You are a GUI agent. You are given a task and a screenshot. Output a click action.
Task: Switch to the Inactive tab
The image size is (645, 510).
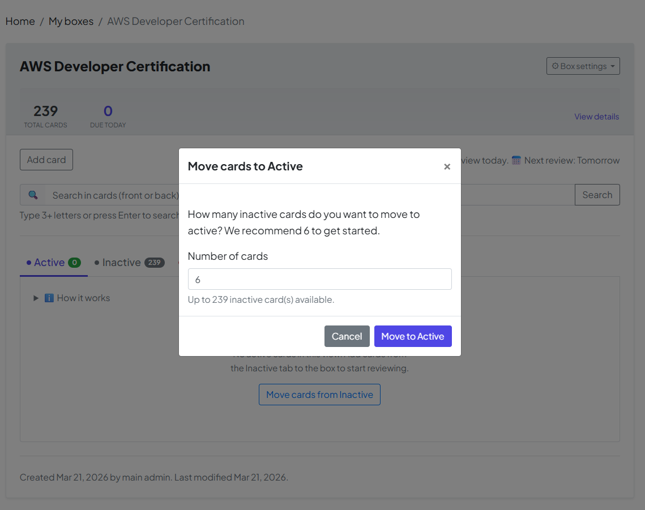121,263
